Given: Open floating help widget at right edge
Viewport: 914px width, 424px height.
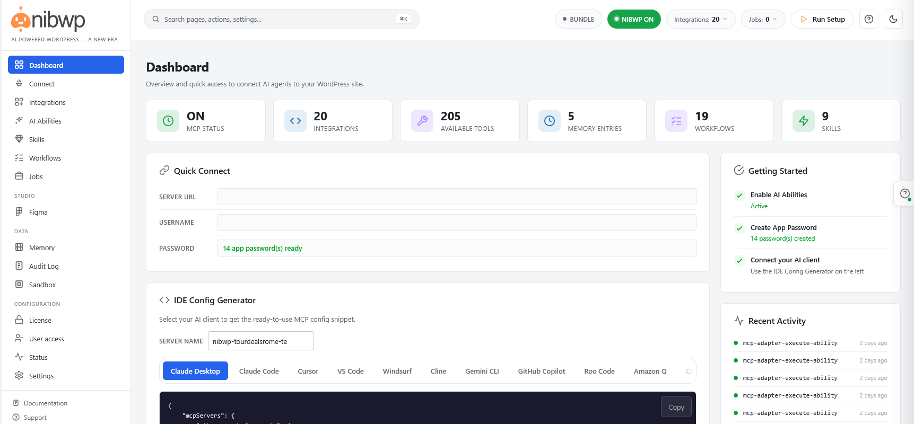Looking at the screenshot, I should tap(905, 194).
